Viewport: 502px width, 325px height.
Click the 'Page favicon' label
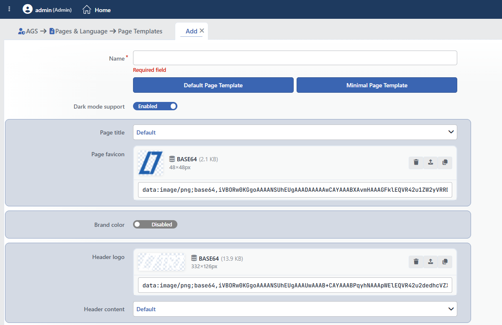(108, 154)
